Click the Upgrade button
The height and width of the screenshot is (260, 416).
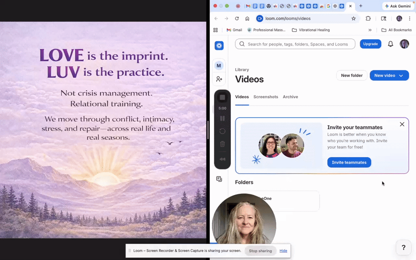370,44
